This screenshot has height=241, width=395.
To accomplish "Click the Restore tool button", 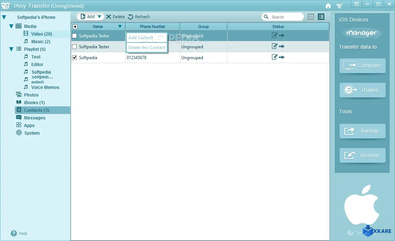I will point(362,155).
